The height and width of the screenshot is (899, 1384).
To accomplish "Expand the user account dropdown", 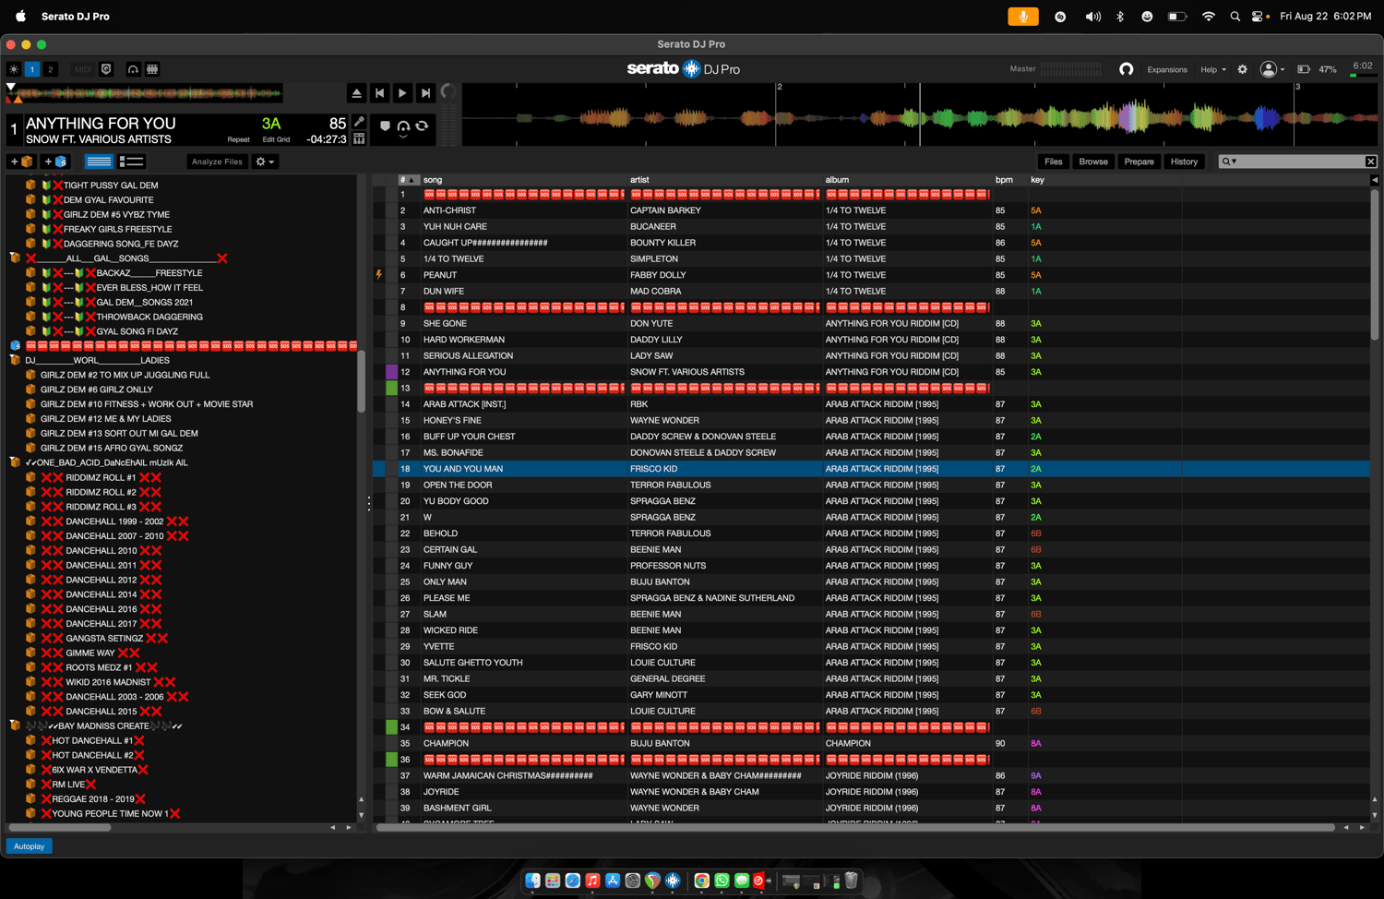I will (x=1272, y=69).
